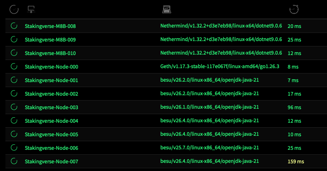Select the Stakingverse-M8B-009 node name
327x171 pixels.
(50, 40)
